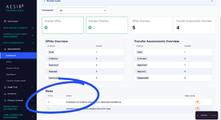Click the Overdue Transfers card
Image resolution: width=221 pixels, height=120 pixels.
[x=107, y=25]
